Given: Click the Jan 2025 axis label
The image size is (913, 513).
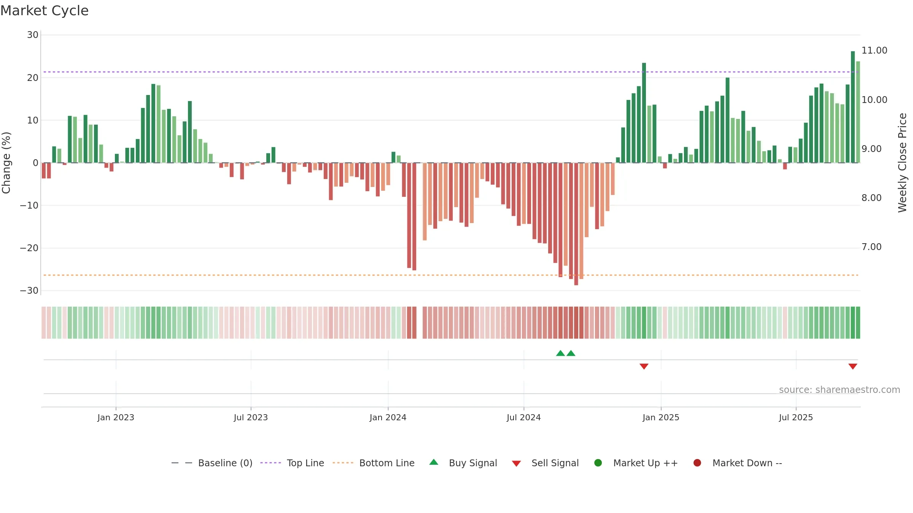Looking at the screenshot, I should 661,417.
